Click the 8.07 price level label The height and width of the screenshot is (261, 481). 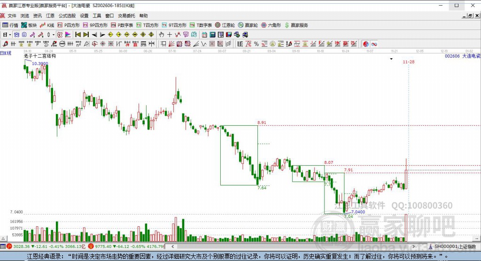[x=328, y=162]
